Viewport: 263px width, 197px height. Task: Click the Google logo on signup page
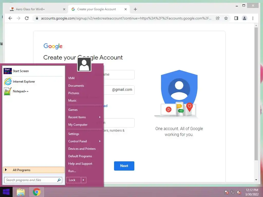tap(53, 46)
